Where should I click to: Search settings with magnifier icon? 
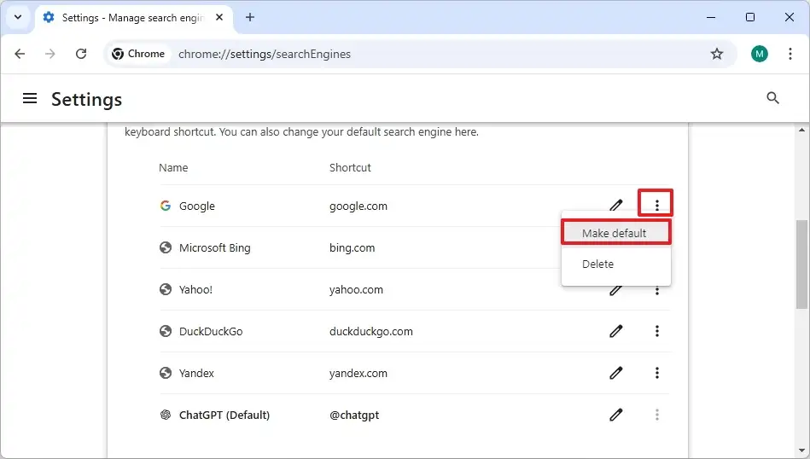[x=772, y=98]
